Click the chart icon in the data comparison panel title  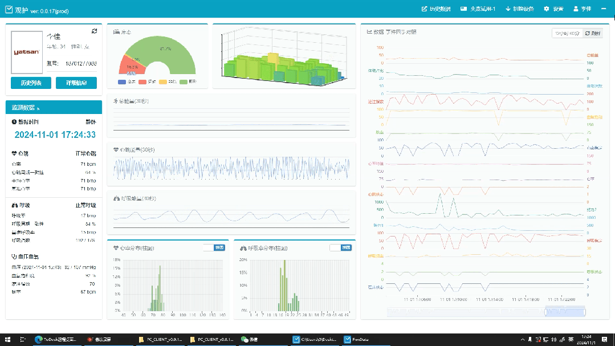pos(369,32)
